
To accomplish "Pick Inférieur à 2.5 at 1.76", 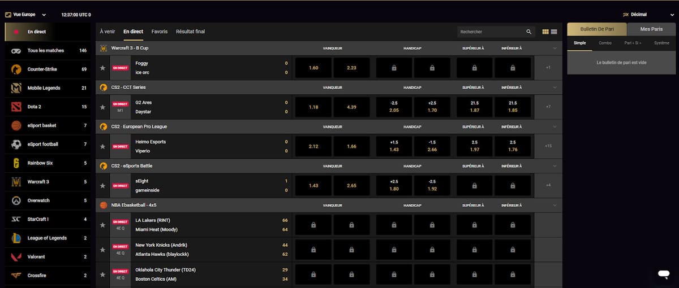I will point(513,146).
